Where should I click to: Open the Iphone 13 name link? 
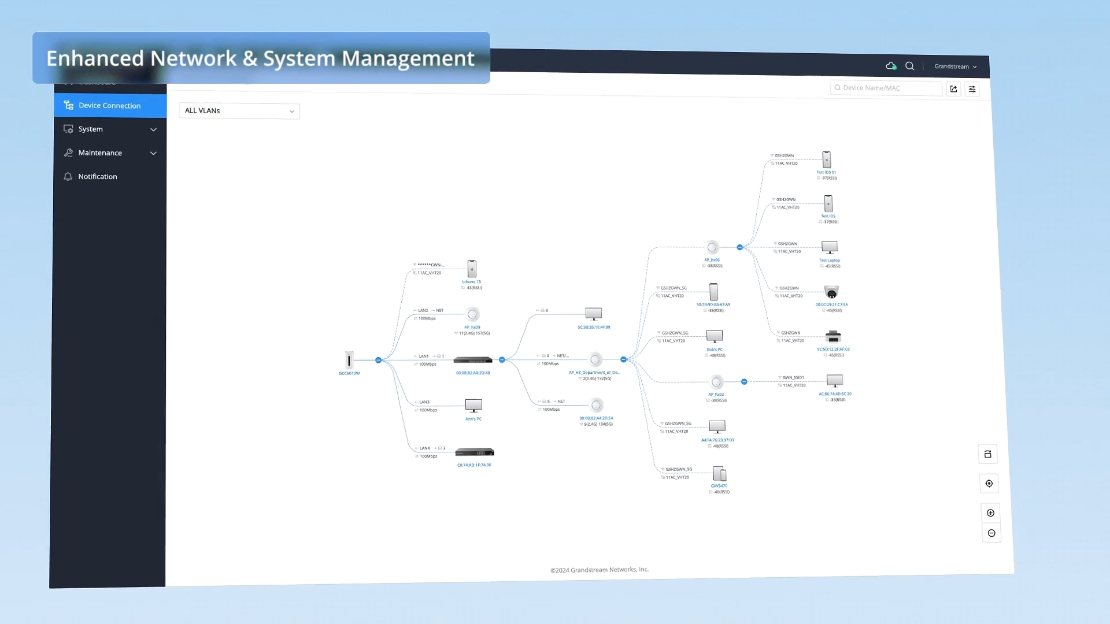click(x=471, y=282)
